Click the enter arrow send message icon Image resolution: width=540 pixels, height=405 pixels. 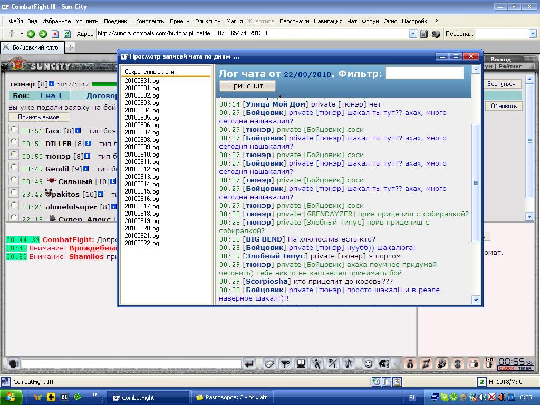coord(249,363)
